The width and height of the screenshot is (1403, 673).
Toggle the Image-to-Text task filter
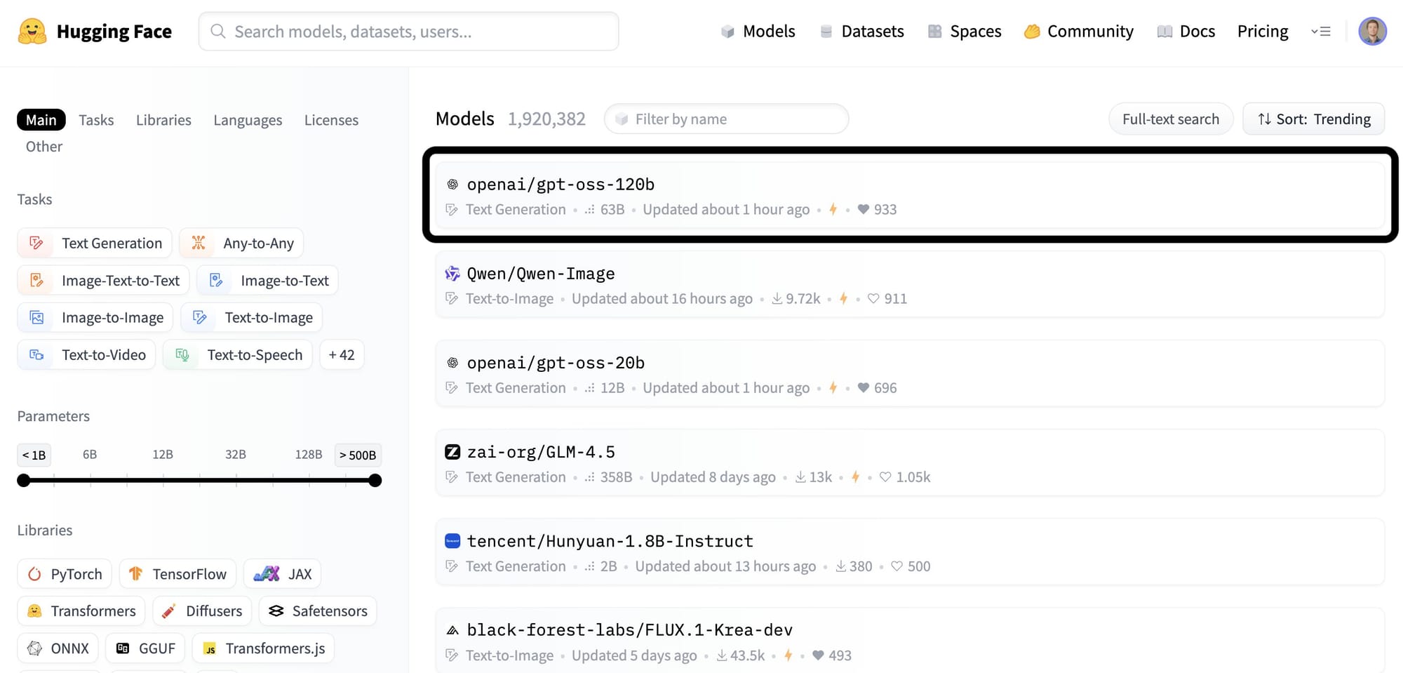pos(267,280)
